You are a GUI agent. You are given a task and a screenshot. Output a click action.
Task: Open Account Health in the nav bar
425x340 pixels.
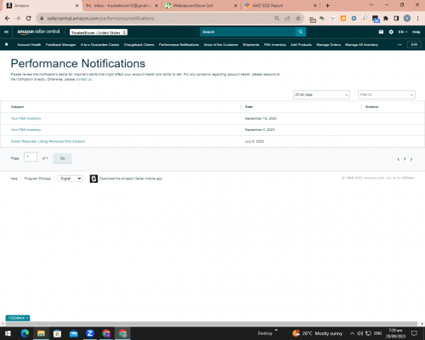point(29,45)
